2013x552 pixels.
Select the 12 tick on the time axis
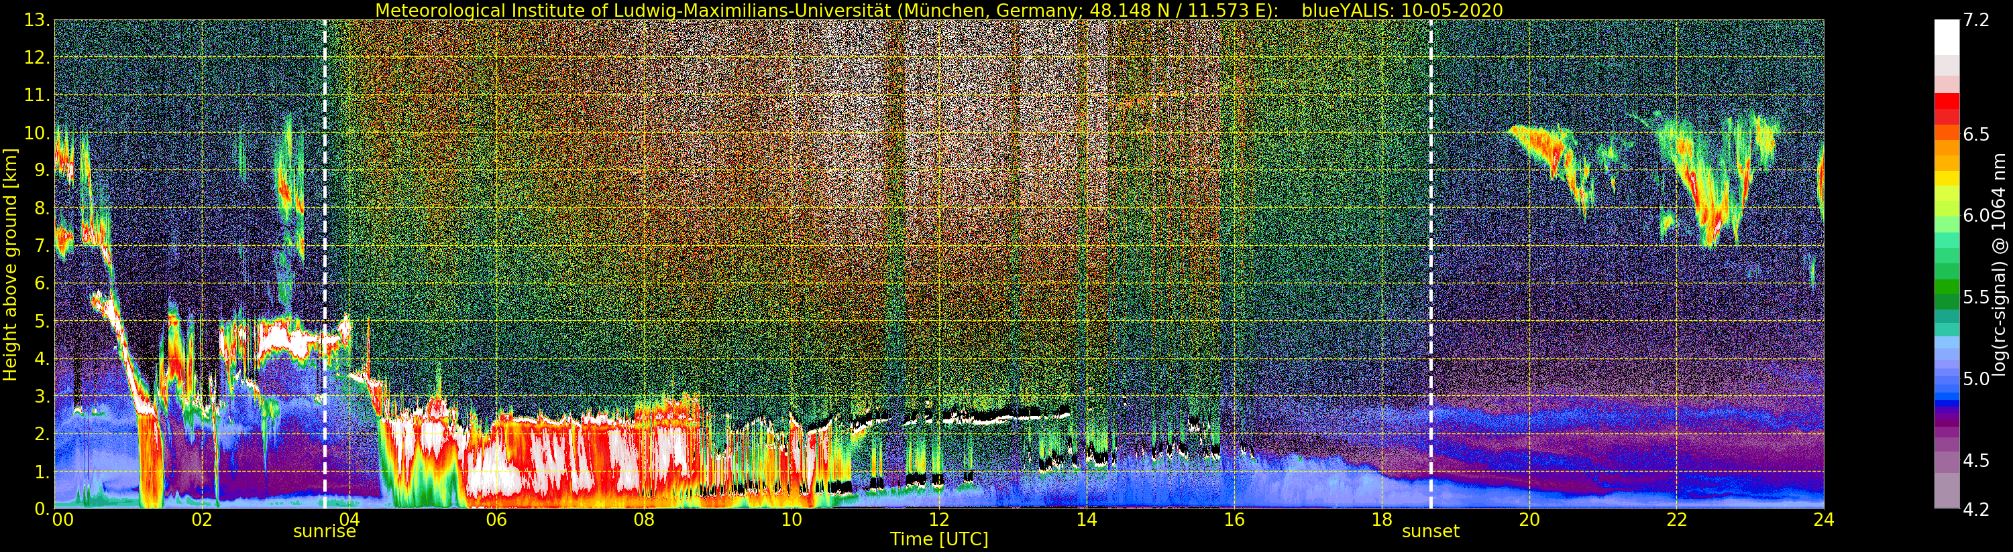[938, 520]
